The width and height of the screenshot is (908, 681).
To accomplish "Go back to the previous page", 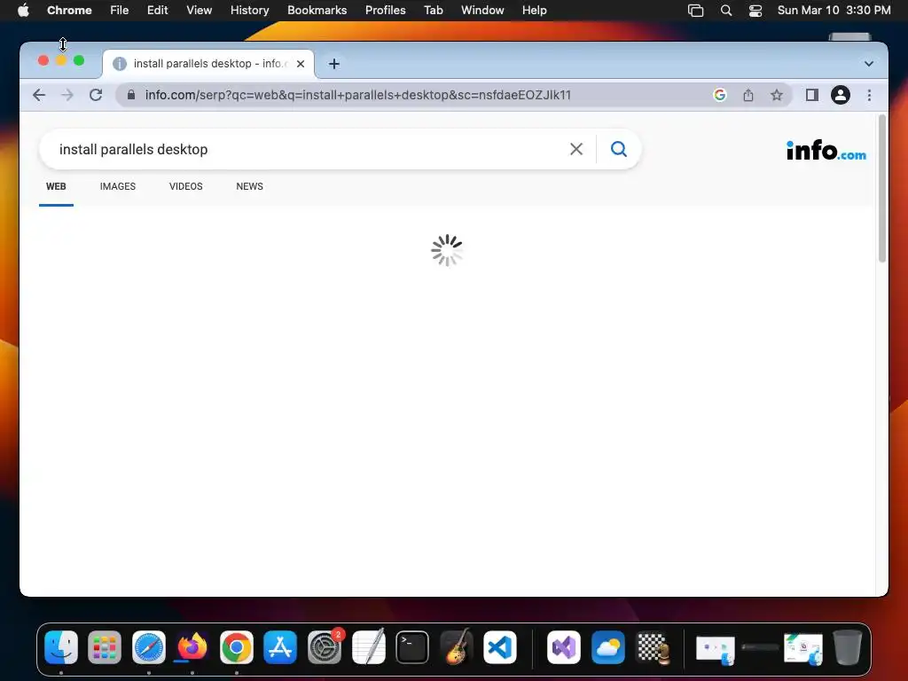I will [39, 95].
